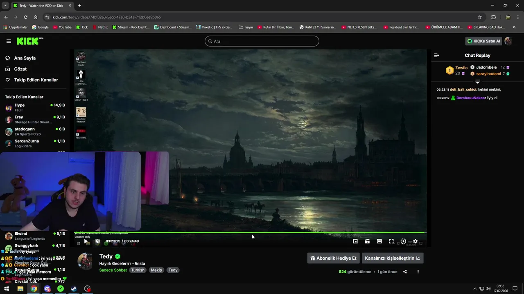This screenshot has height=294, width=524.
Task: Click the Abonelik Hediye Et button
Action: (333, 258)
